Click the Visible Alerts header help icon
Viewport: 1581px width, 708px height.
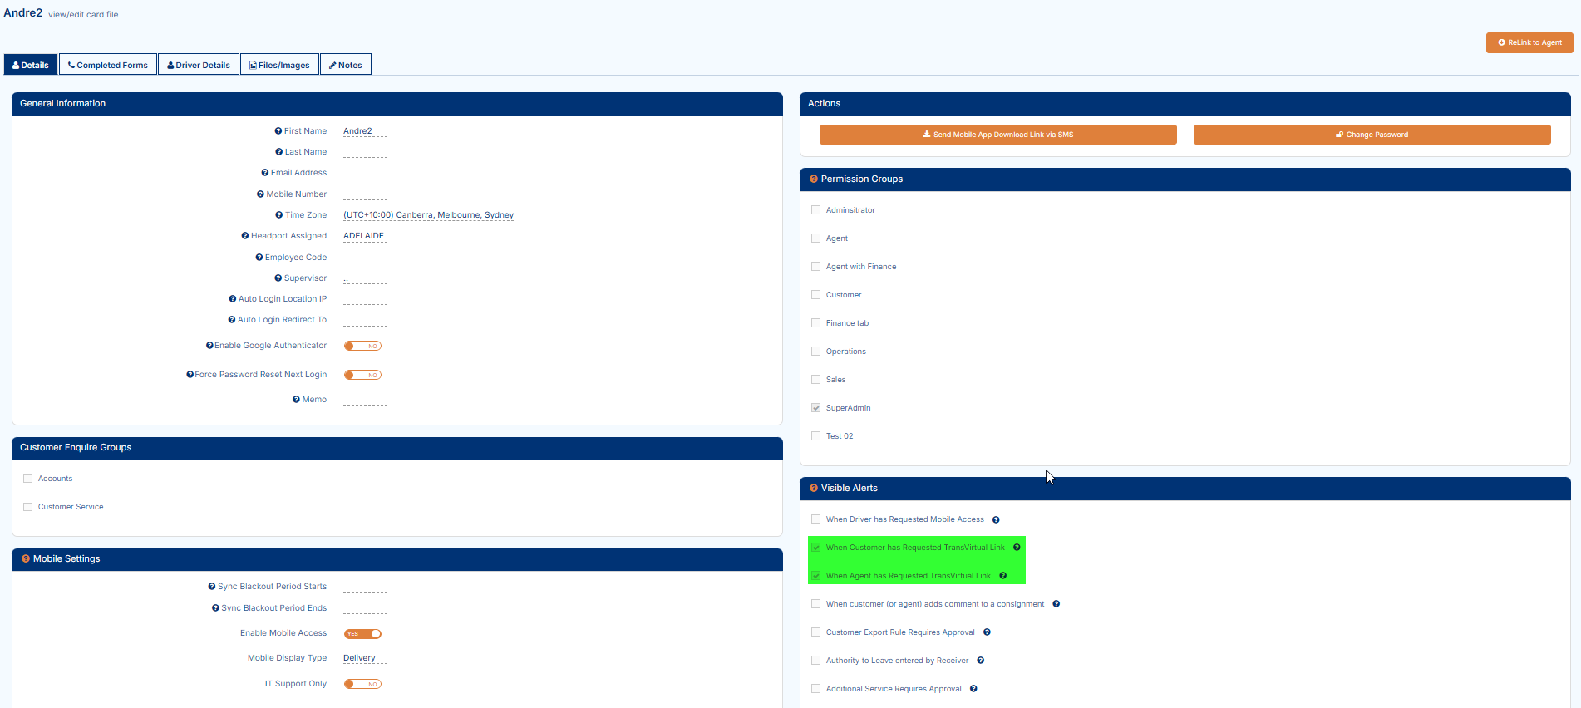tap(814, 489)
